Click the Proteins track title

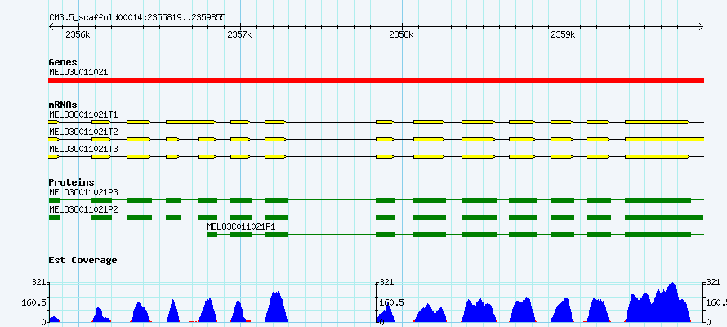click(71, 183)
